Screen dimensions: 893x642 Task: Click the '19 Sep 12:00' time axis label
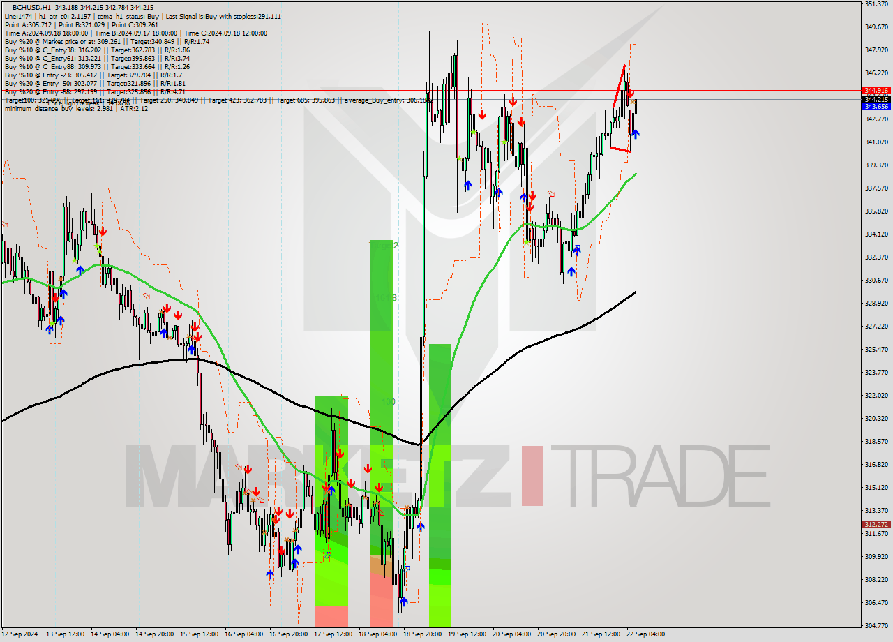467,634
